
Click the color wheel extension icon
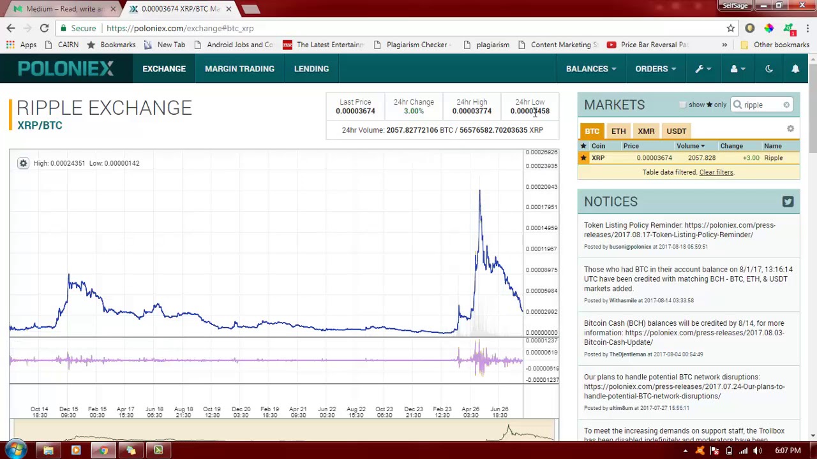point(769,28)
